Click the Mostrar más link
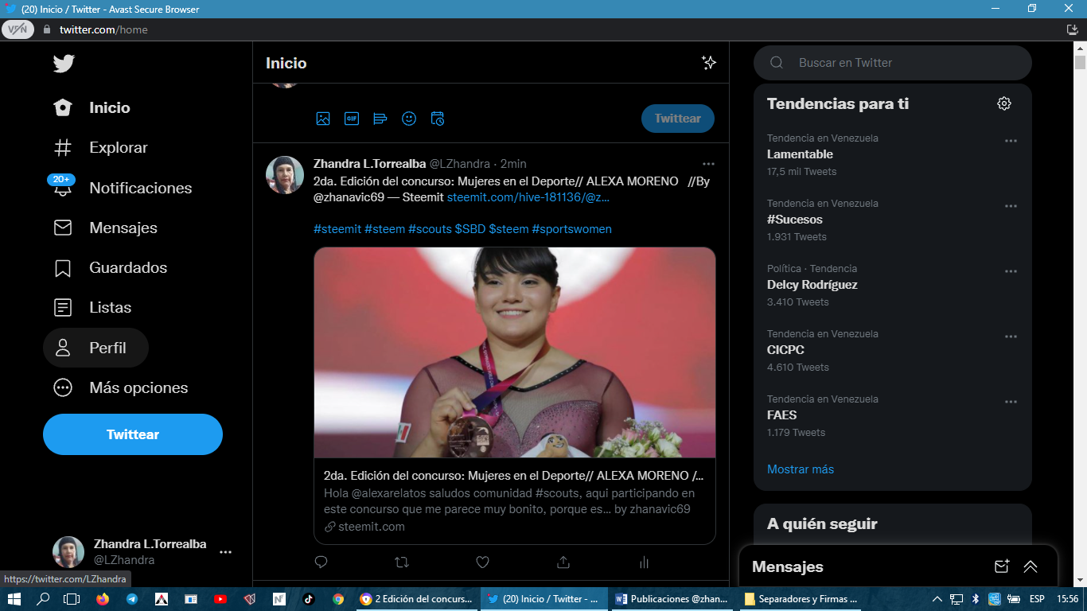This screenshot has height=611, width=1087. (801, 469)
